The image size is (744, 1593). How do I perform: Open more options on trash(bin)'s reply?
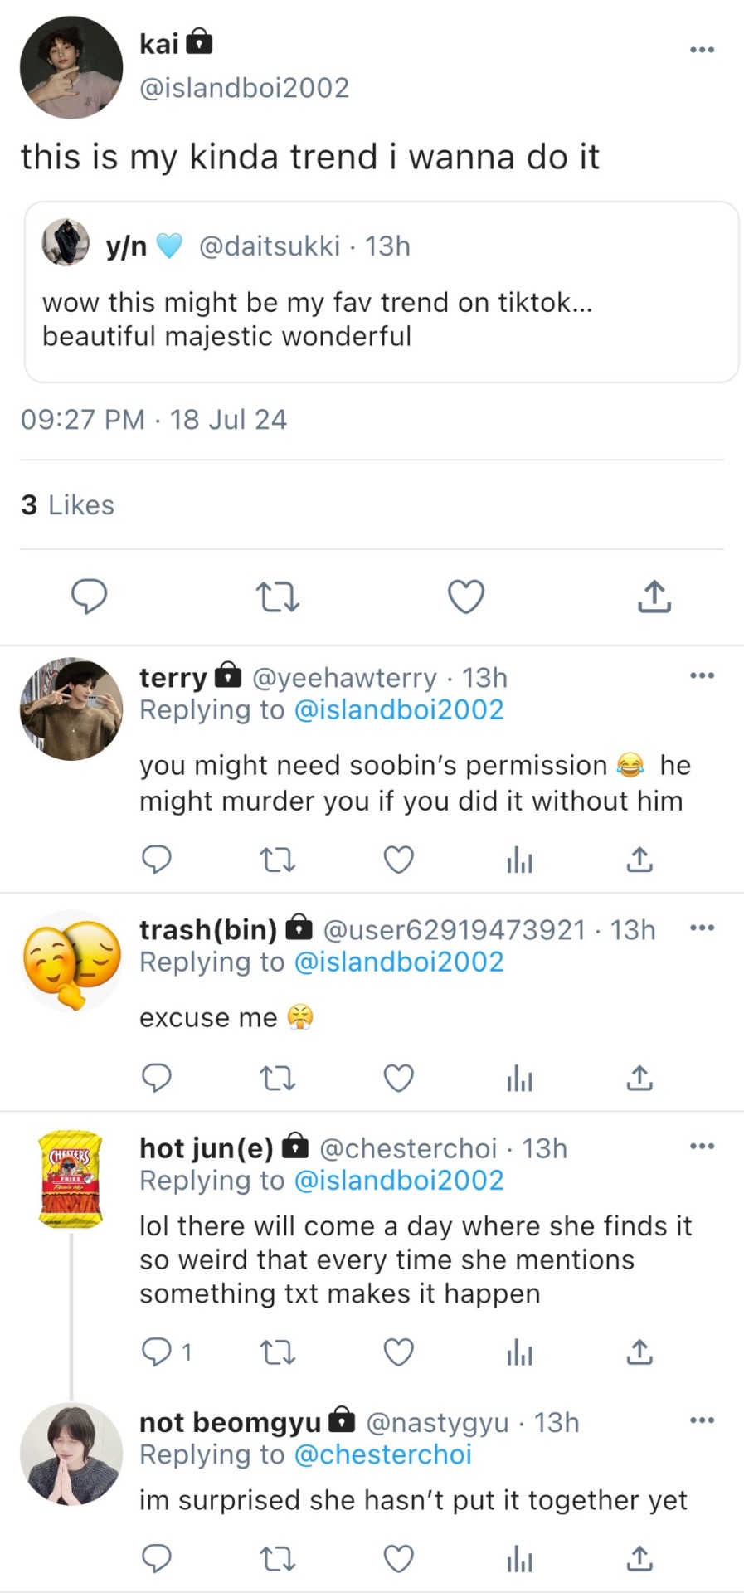click(x=703, y=928)
